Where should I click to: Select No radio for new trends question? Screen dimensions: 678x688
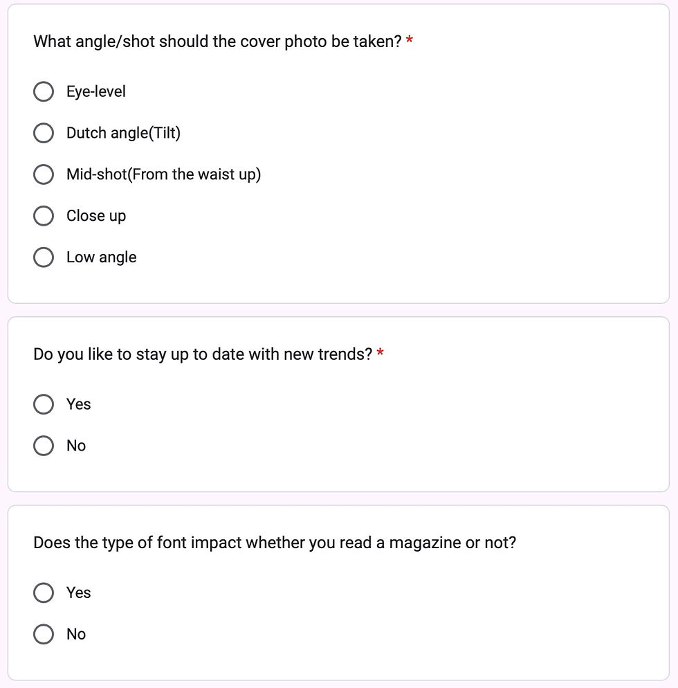(44, 446)
